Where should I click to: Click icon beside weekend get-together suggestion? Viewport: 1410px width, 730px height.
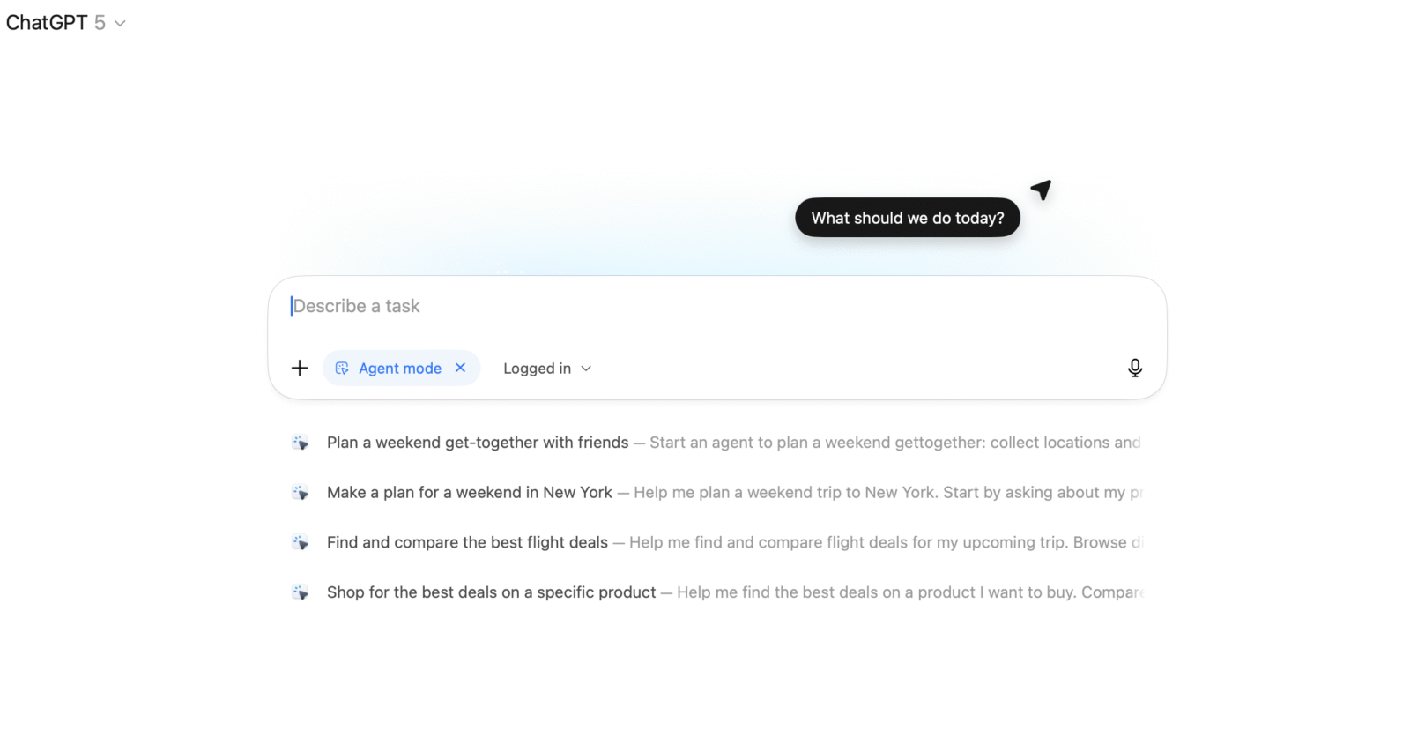point(301,443)
